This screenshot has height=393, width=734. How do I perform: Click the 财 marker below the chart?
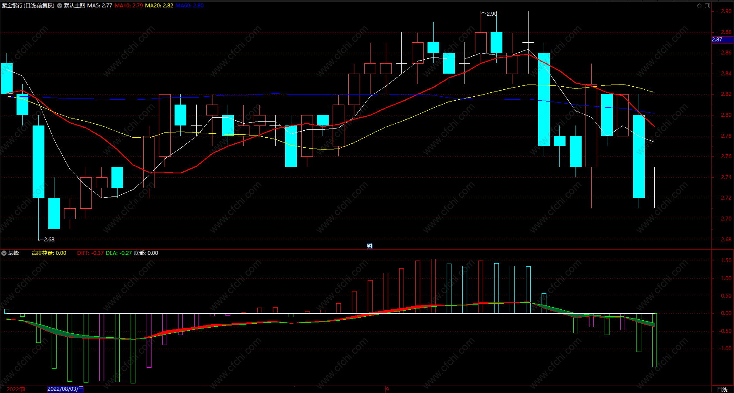click(370, 246)
